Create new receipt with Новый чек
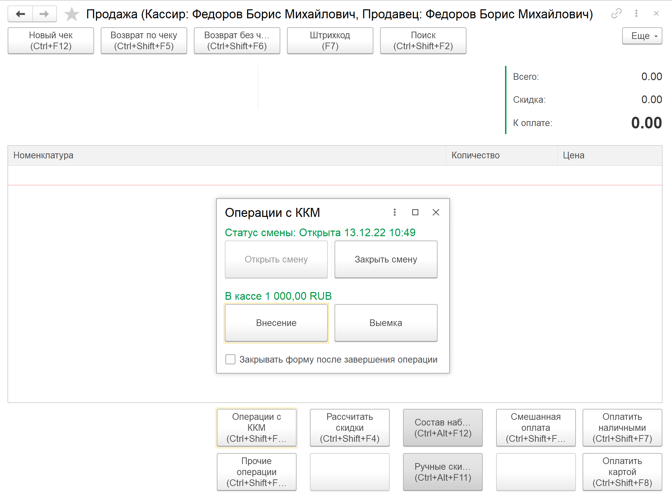The width and height of the screenshot is (672, 497). click(51, 41)
